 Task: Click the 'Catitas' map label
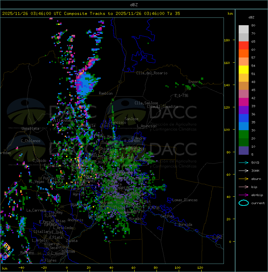(167, 216)
